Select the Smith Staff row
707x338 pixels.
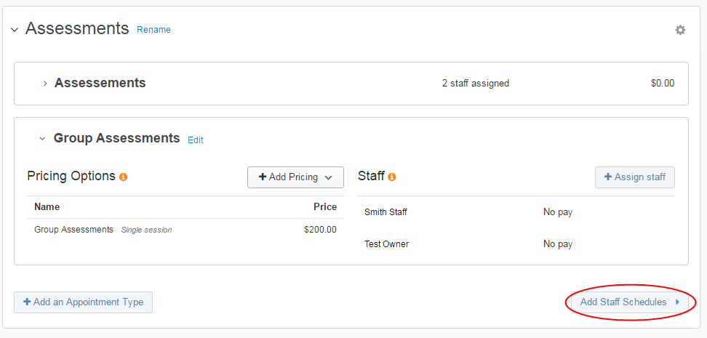coord(516,212)
